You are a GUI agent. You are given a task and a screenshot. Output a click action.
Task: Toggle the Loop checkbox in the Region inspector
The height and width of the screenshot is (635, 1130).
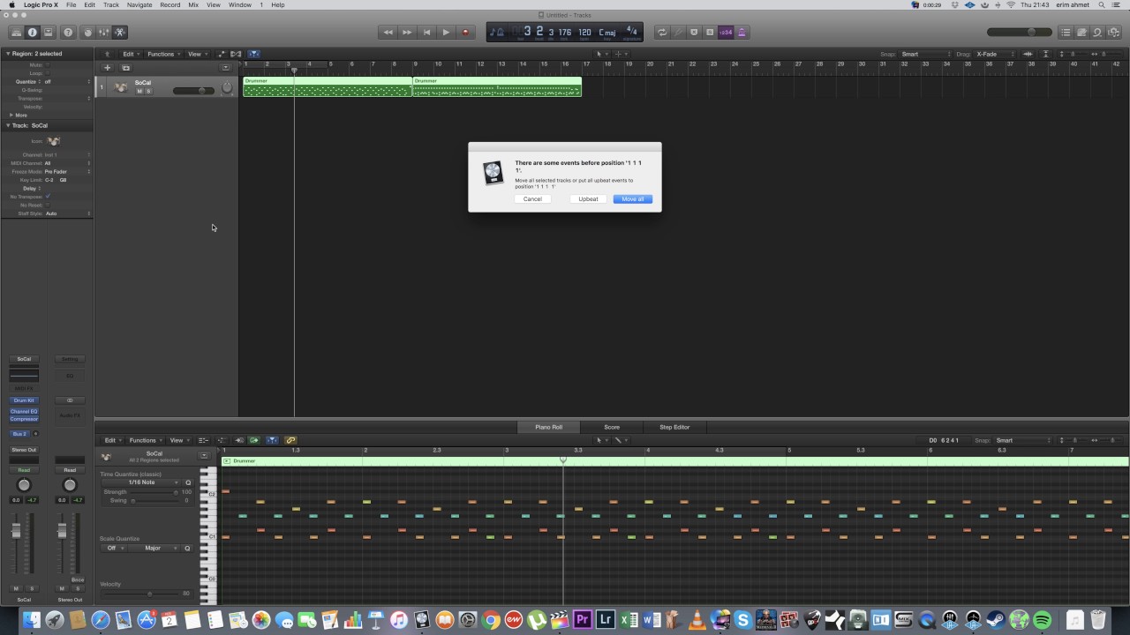pyautogui.click(x=47, y=73)
